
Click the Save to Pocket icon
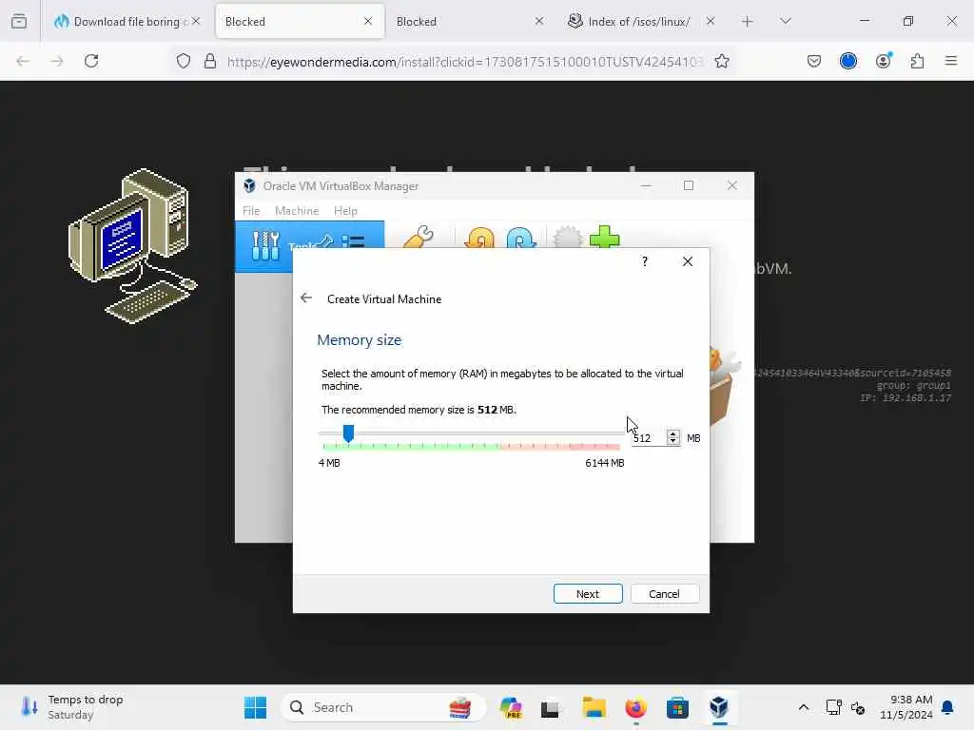click(814, 61)
